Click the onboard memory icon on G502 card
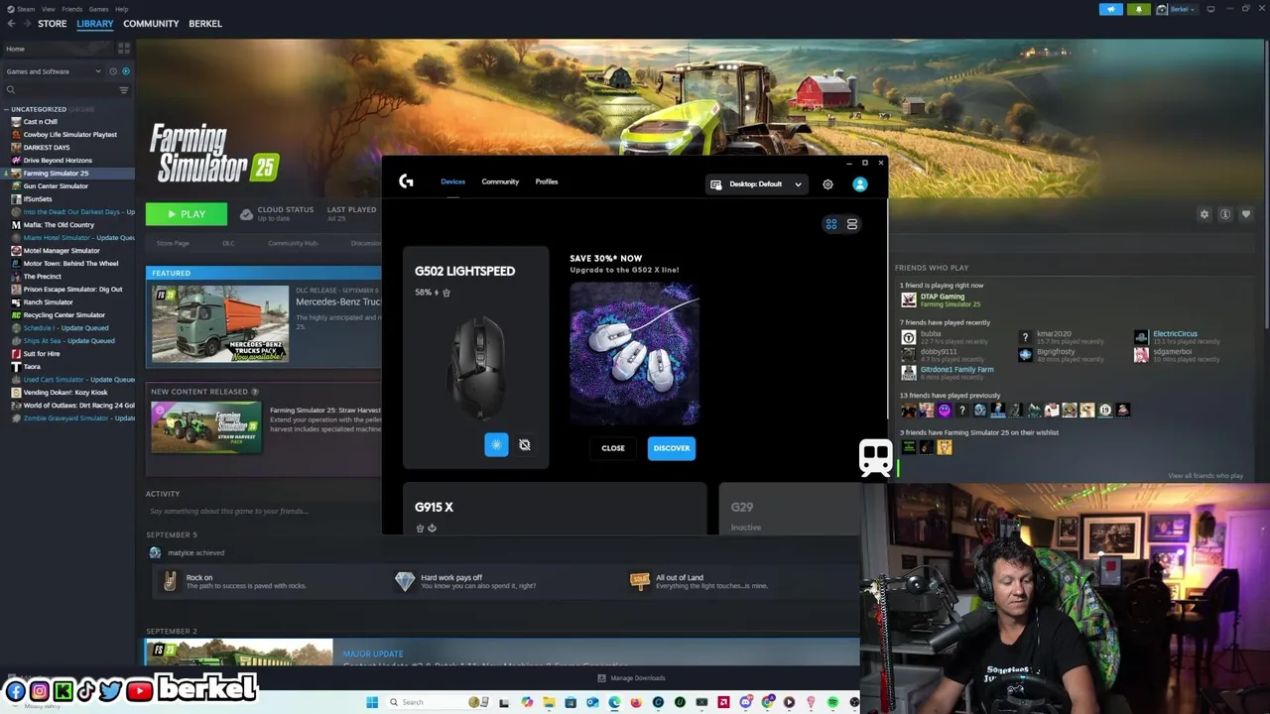This screenshot has width=1270, height=714. pos(524,445)
